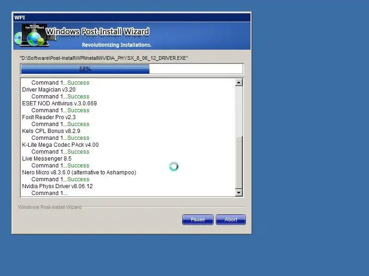Click Revolutionizing Installations tagline
The height and width of the screenshot is (276, 369).
(x=117, y=45)
